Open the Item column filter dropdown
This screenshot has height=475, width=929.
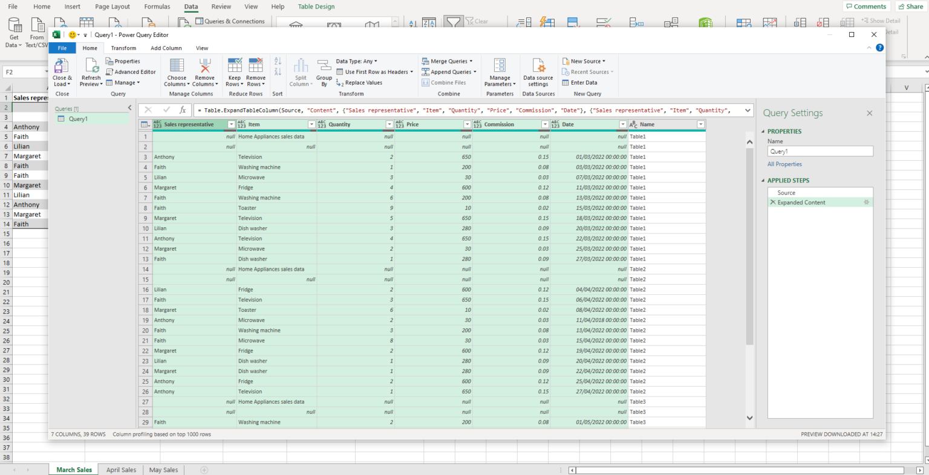pos(312,124)
